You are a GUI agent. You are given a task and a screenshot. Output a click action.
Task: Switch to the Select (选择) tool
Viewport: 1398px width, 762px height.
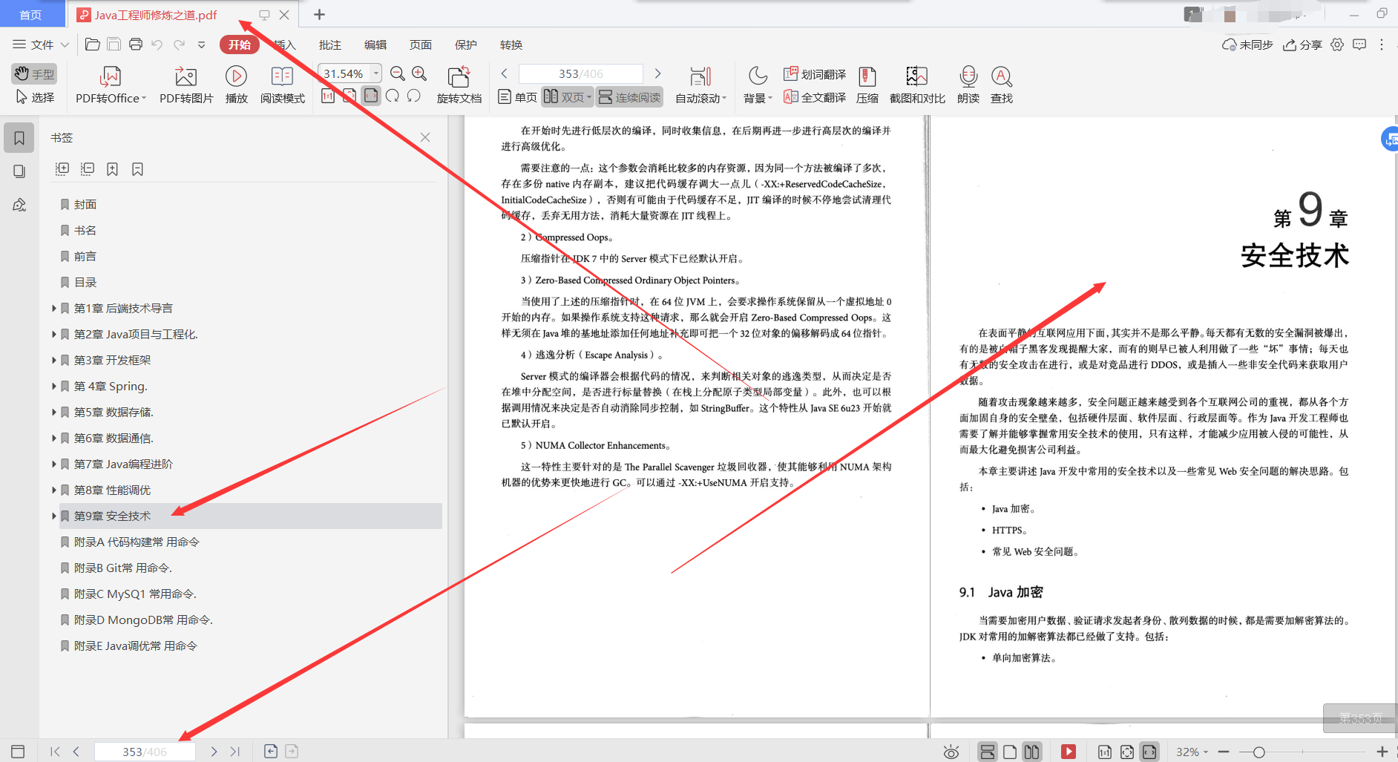pyautogui.click(x=34, y=97)
